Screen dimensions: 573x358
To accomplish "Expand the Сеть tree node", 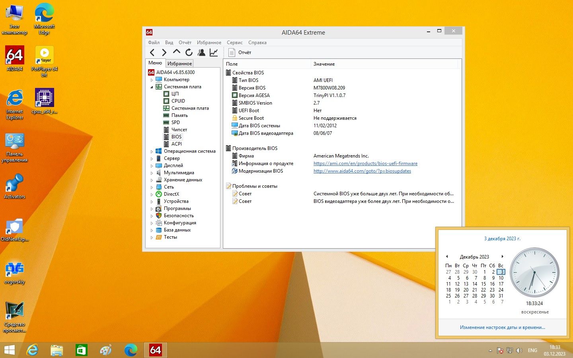I will coord(152,187).
